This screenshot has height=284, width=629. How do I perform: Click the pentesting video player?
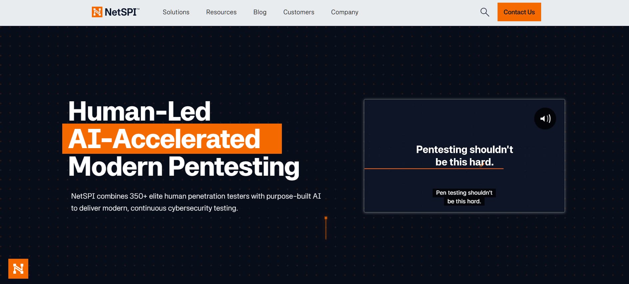[464, 156]
